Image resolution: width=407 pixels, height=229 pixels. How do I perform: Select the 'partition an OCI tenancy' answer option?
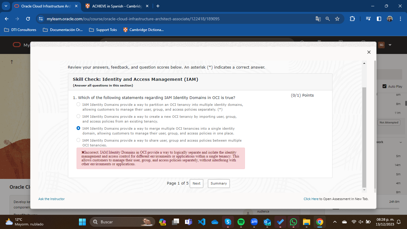78,104
